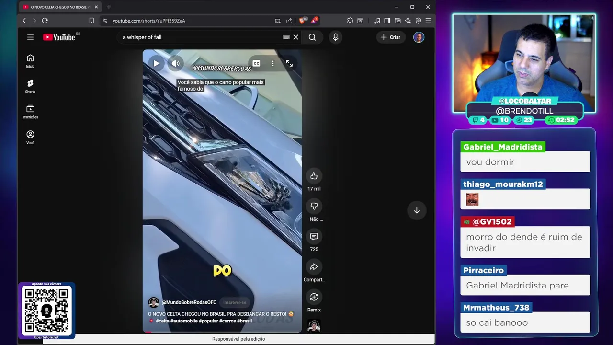This screenshot has height=345, width=613.
Task: Open the browser main hamburger menu
Action: [x=429, y=21]
